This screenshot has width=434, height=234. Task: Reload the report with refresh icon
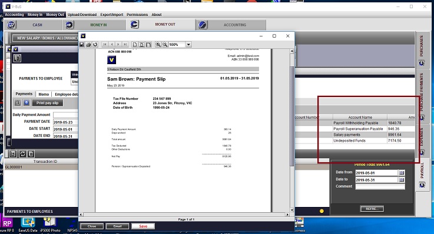[x=95, y=45]
